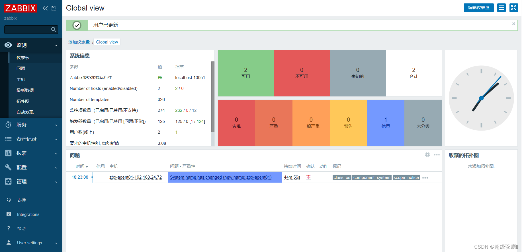Click the scope: notice tag
The image size is (522, 252).
(x=406, y=177)
